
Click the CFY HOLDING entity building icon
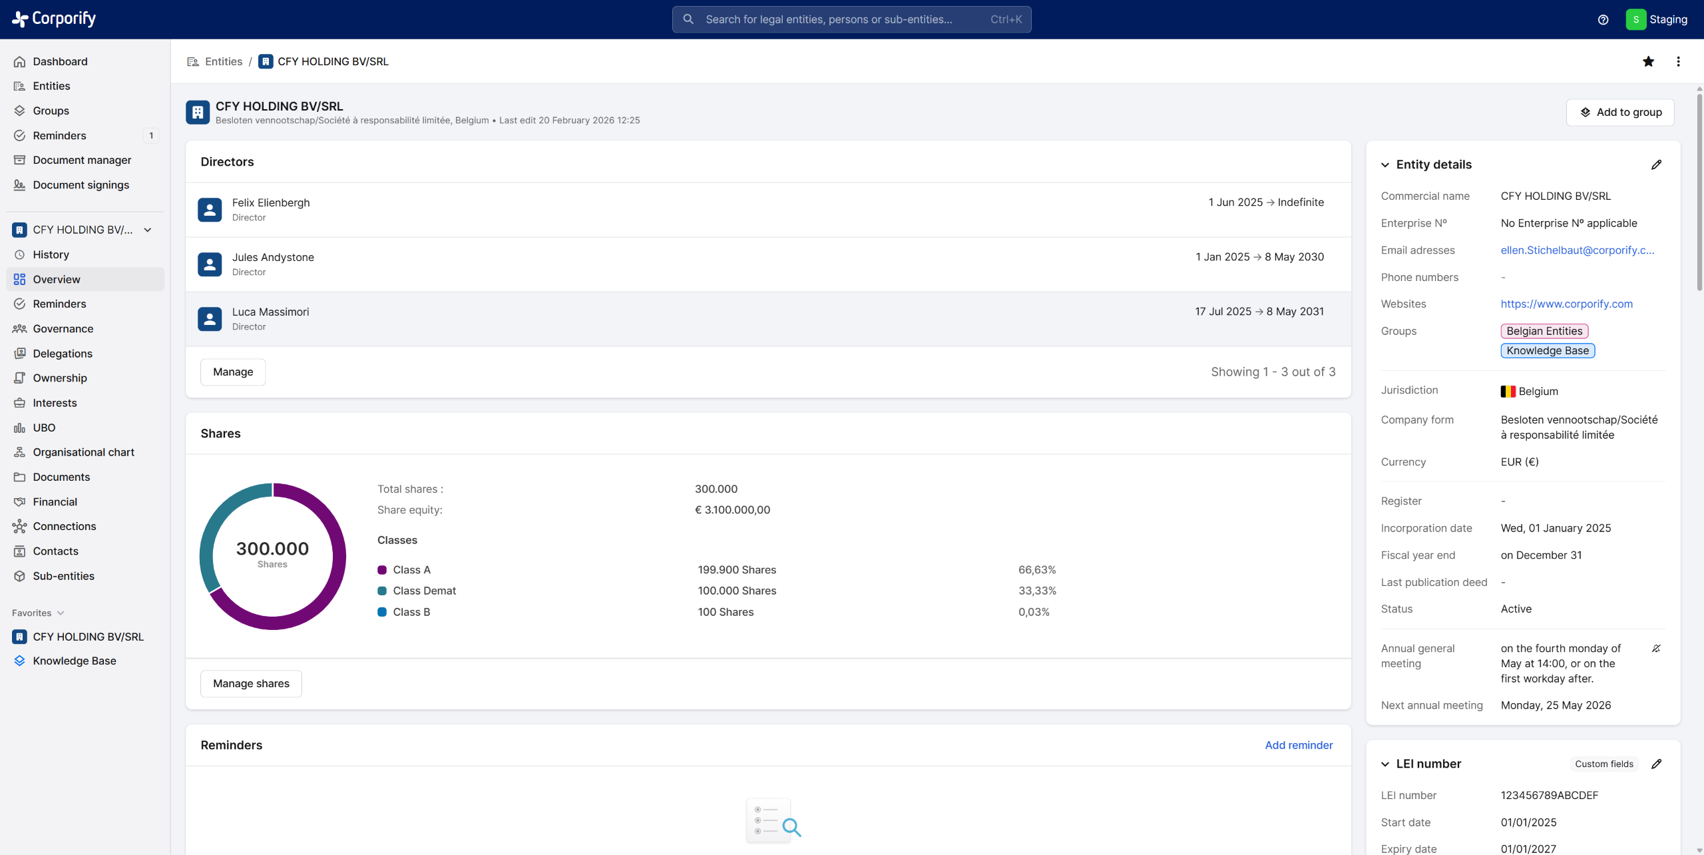click(x=198, y=113)
